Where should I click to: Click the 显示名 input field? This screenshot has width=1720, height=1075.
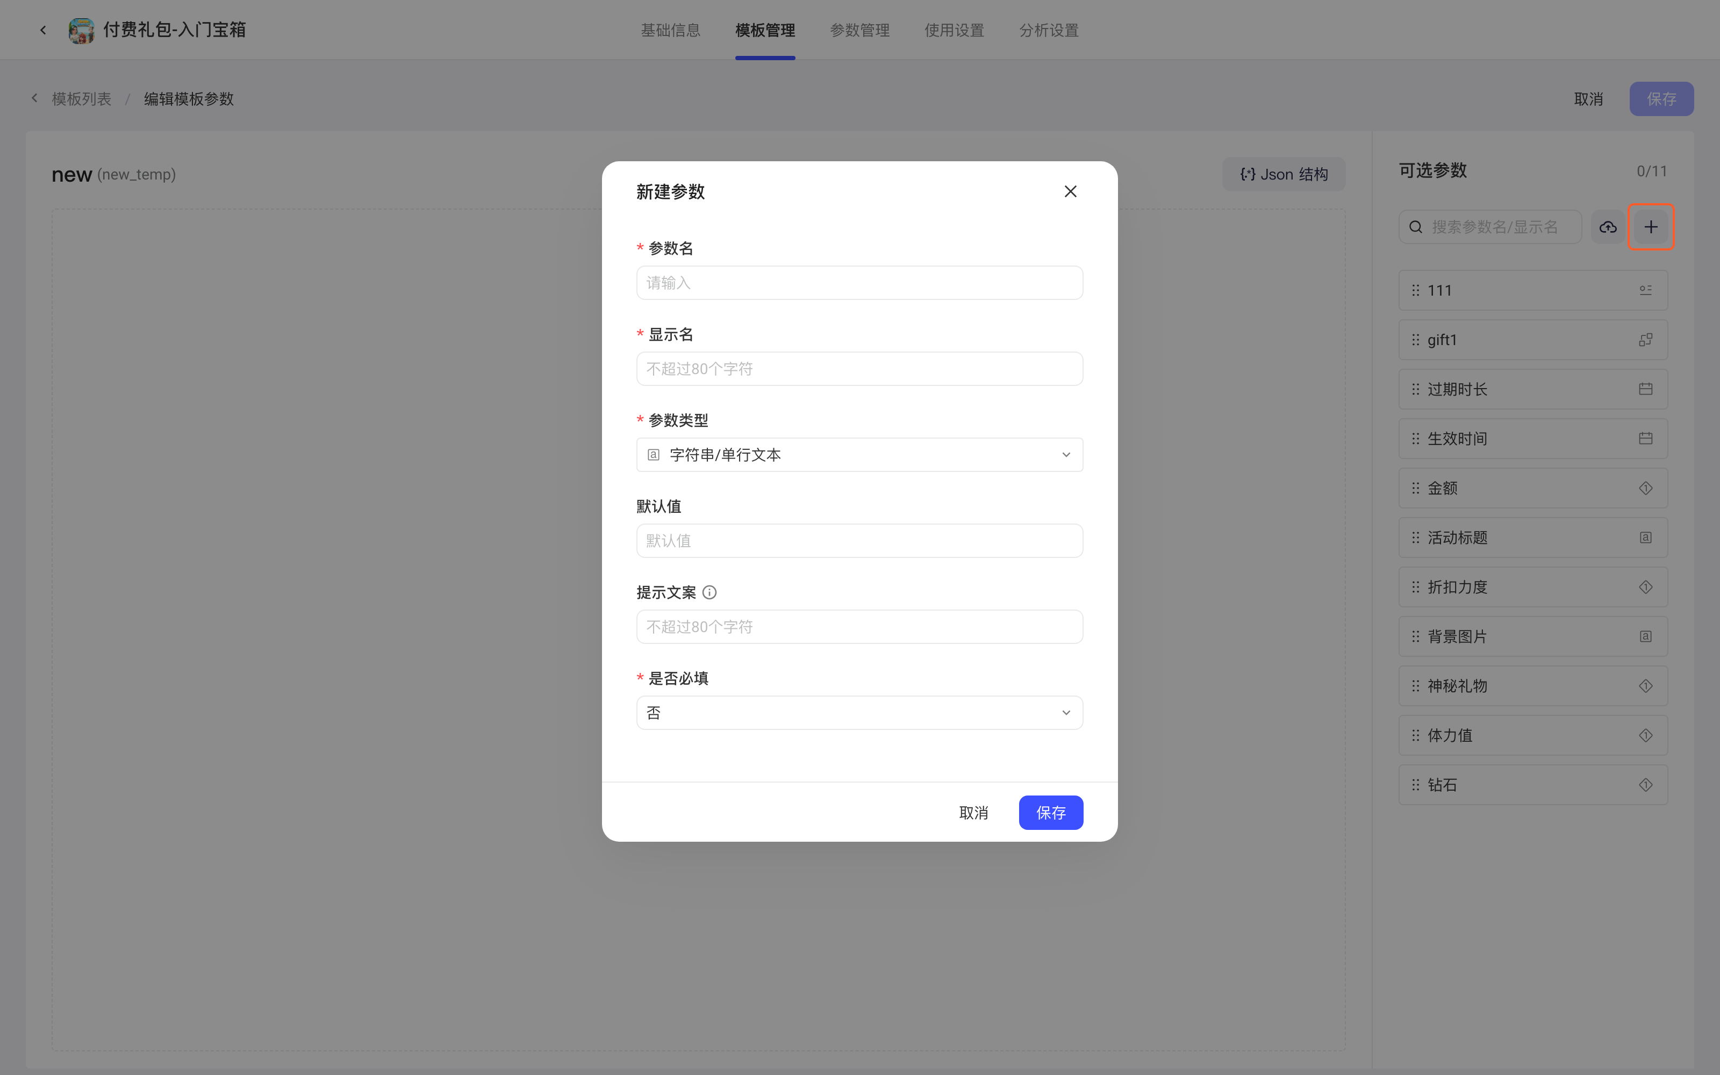point(859,368)
